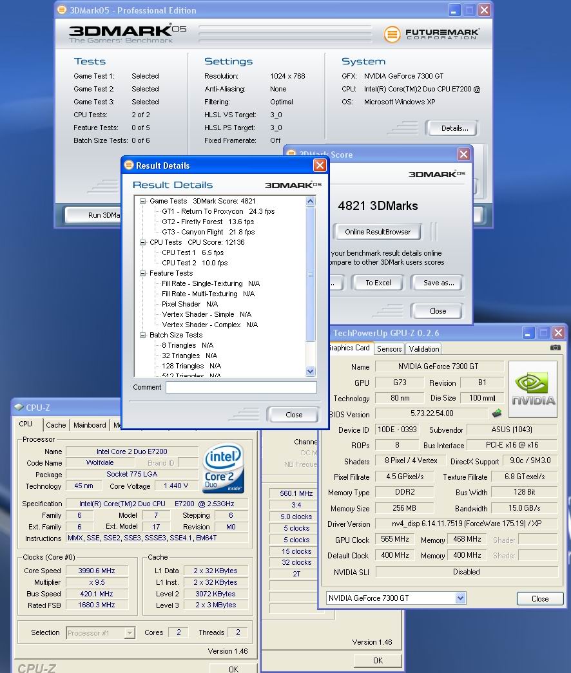The image size is (571, 673).
Task: Close the 3DMark Score dialog with Close button
Action: 437,311
